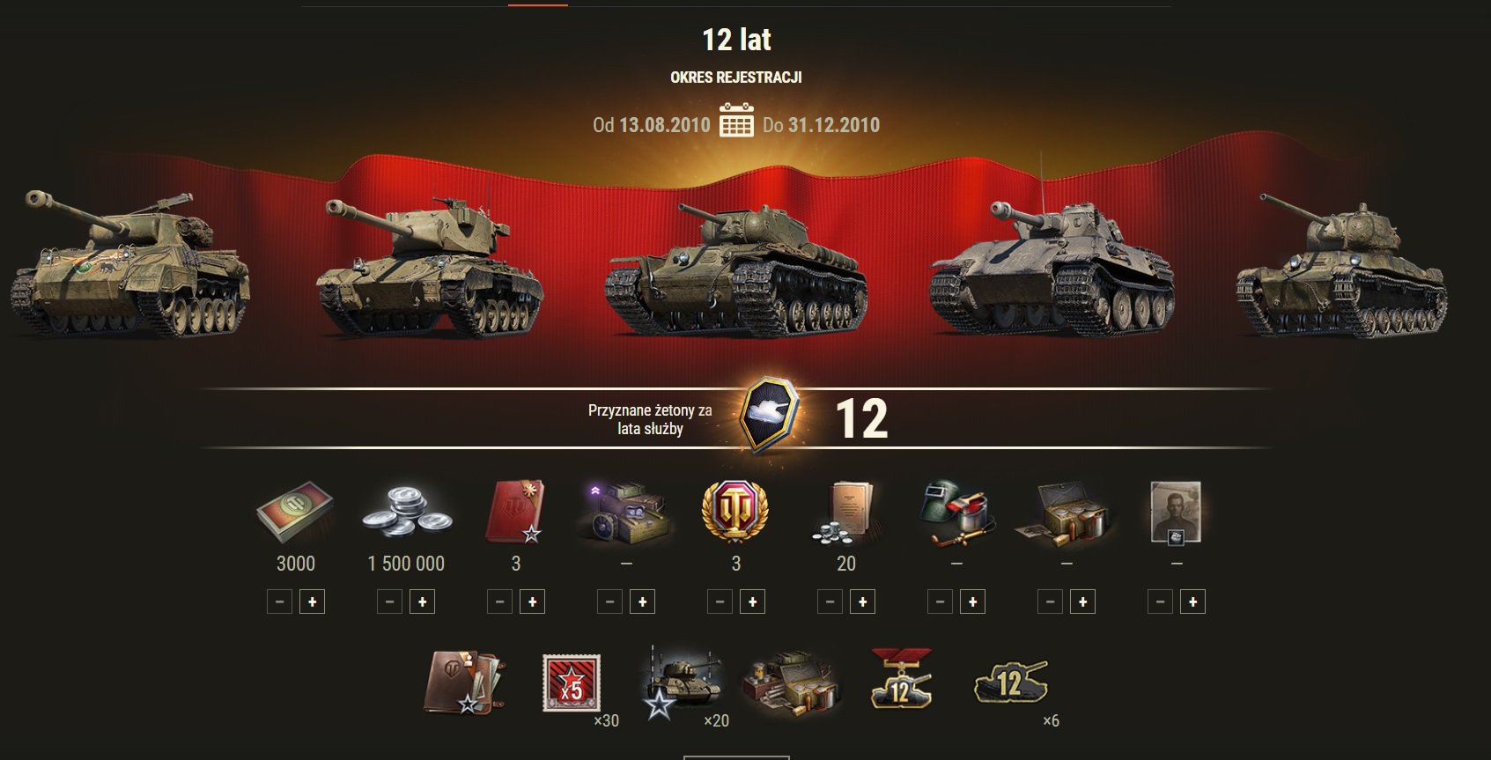This screenshot has height=760, width=1491.
Task: Click the service token badge icon
Action: coord(769,417)
